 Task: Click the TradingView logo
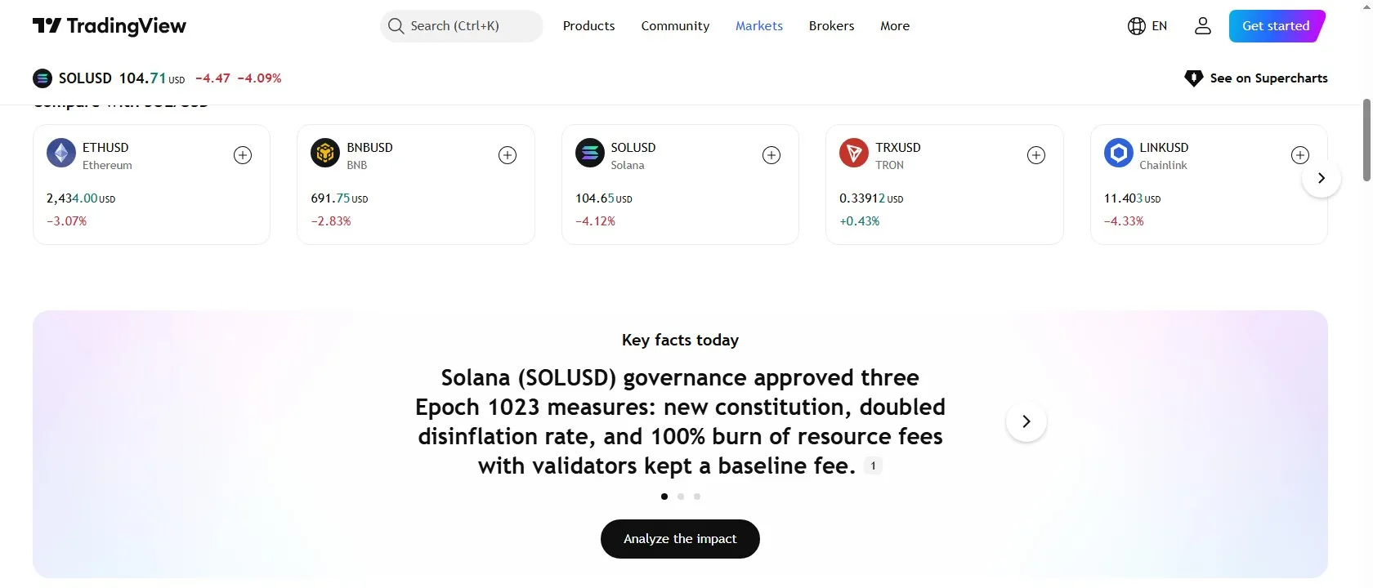click(110, 26)
